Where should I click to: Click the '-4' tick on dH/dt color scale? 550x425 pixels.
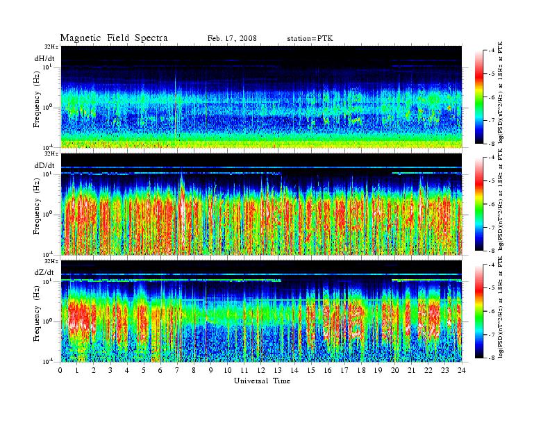coord(492,51)
